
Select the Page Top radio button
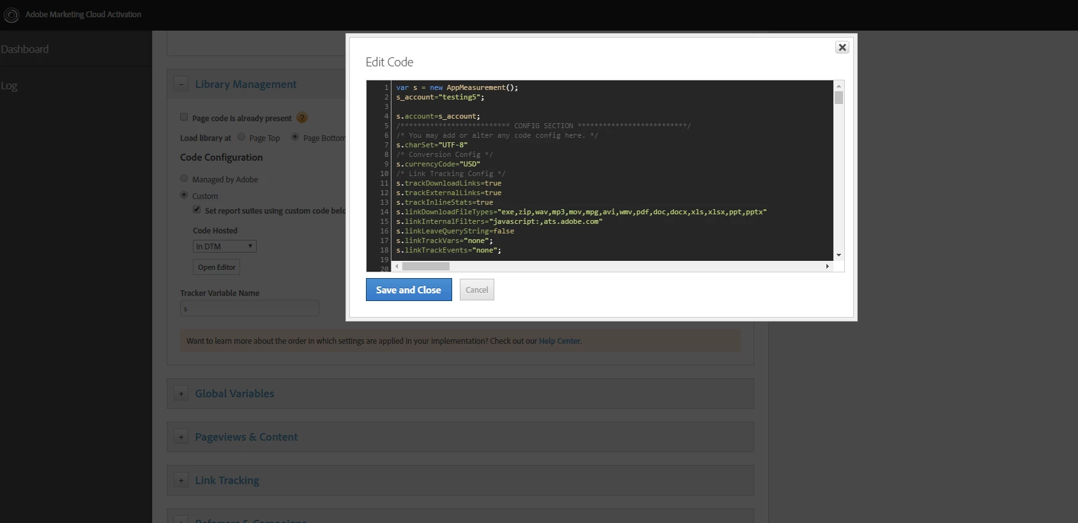[241, 136]
